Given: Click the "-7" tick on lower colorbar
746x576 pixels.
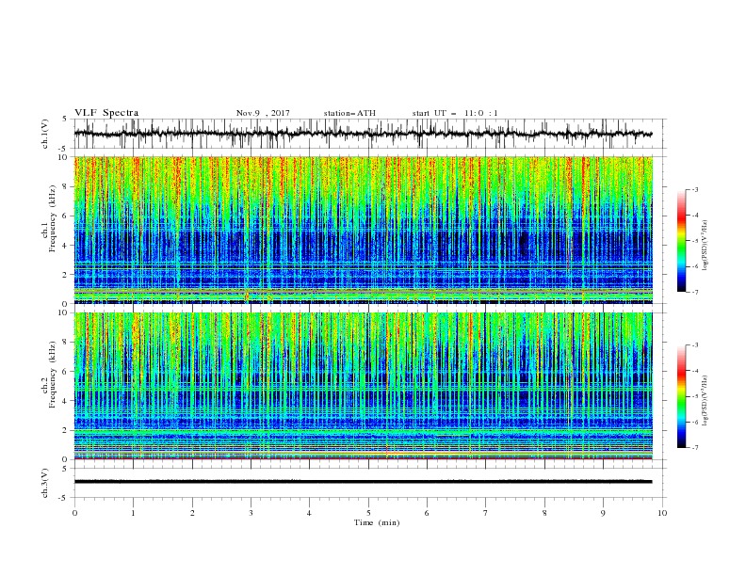Looking at the screenshot, I should pos(694,448).
